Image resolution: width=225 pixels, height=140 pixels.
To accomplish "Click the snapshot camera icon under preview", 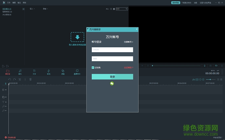I will [210, 66].
